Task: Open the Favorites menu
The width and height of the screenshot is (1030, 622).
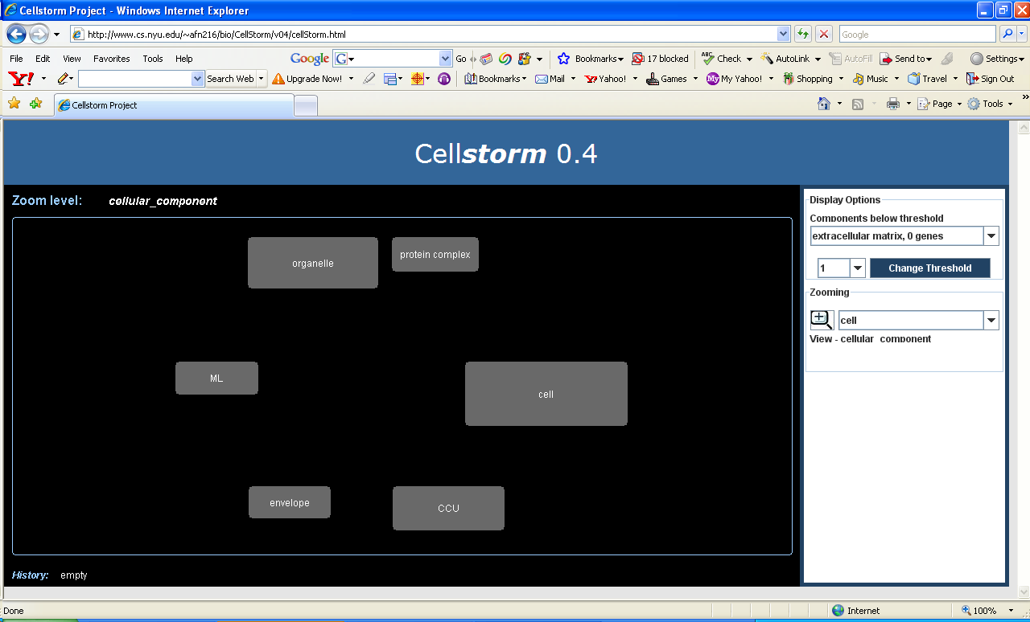Action: pos(111,59)
